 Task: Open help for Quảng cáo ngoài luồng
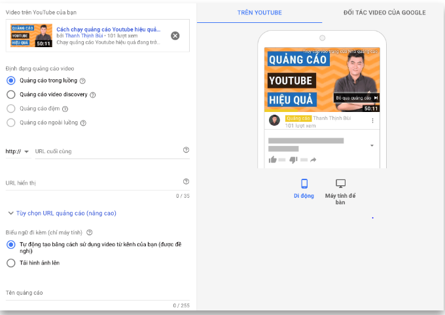(x=83, y=123)
